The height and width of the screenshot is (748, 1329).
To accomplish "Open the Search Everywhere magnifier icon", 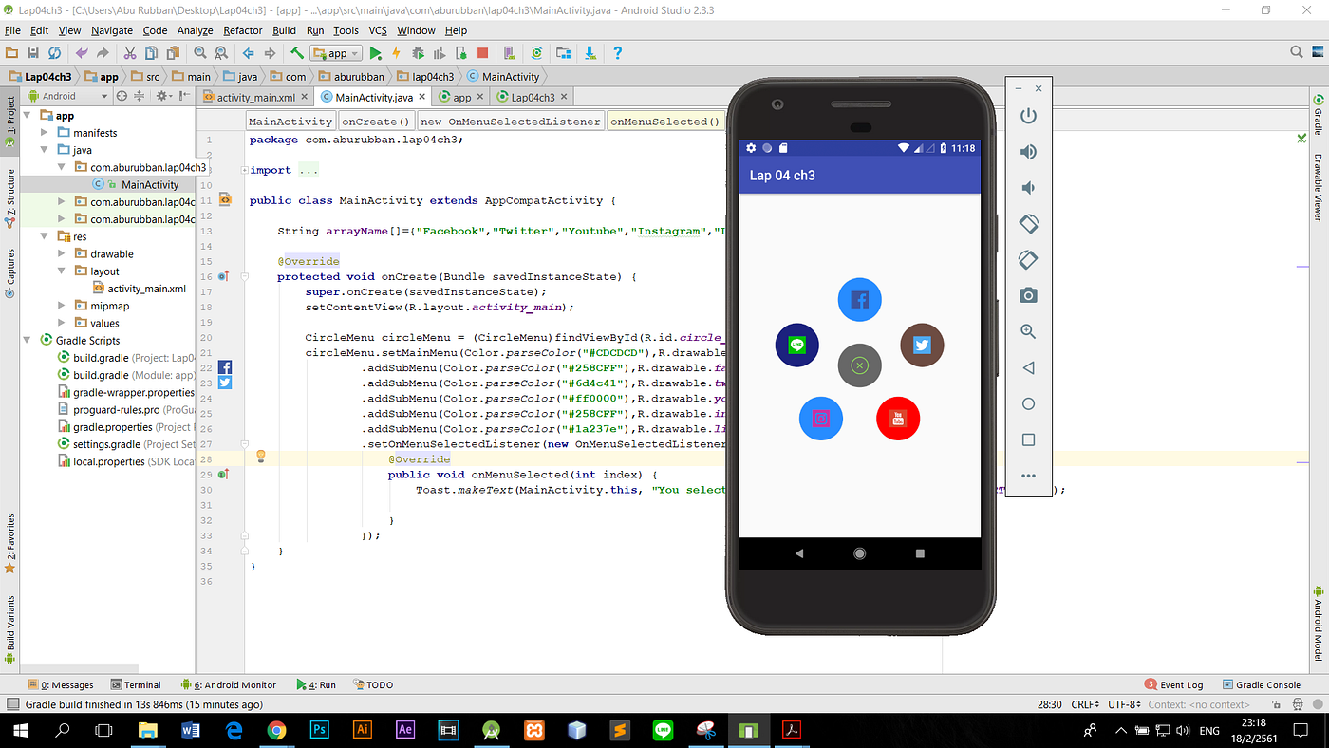I will [1296, 52].
